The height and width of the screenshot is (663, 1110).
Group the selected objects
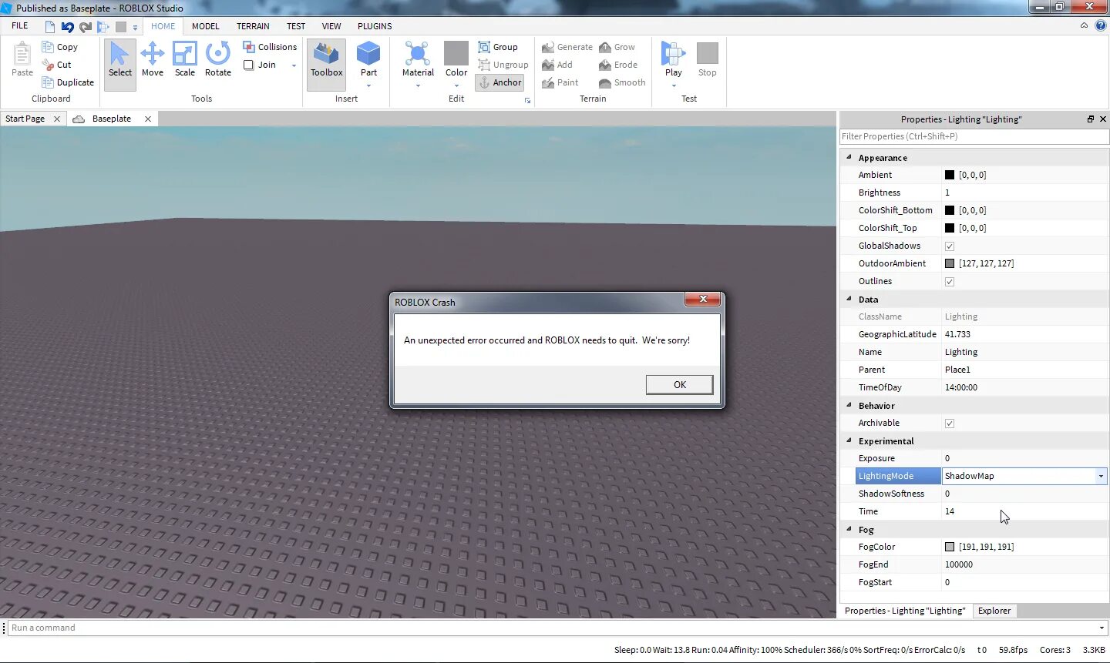point(498,47)
